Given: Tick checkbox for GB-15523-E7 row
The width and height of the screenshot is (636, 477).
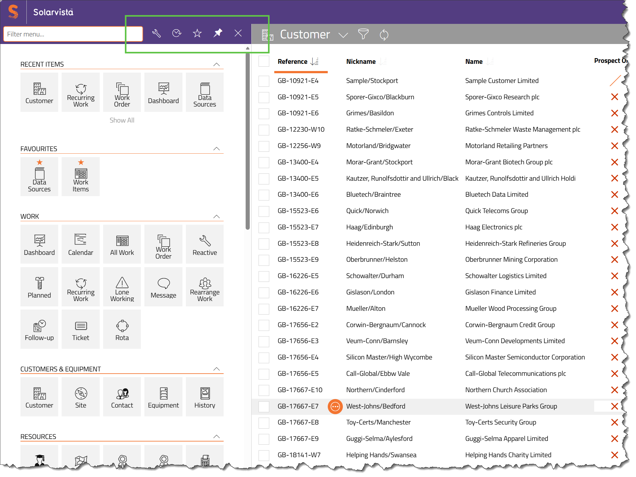Looking at the screenshot, I should pos(264,228).
